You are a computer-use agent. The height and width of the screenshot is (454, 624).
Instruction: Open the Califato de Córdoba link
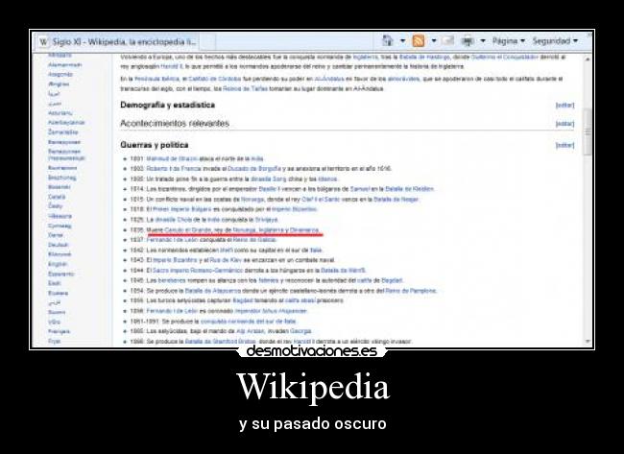[x=214, y=79]
